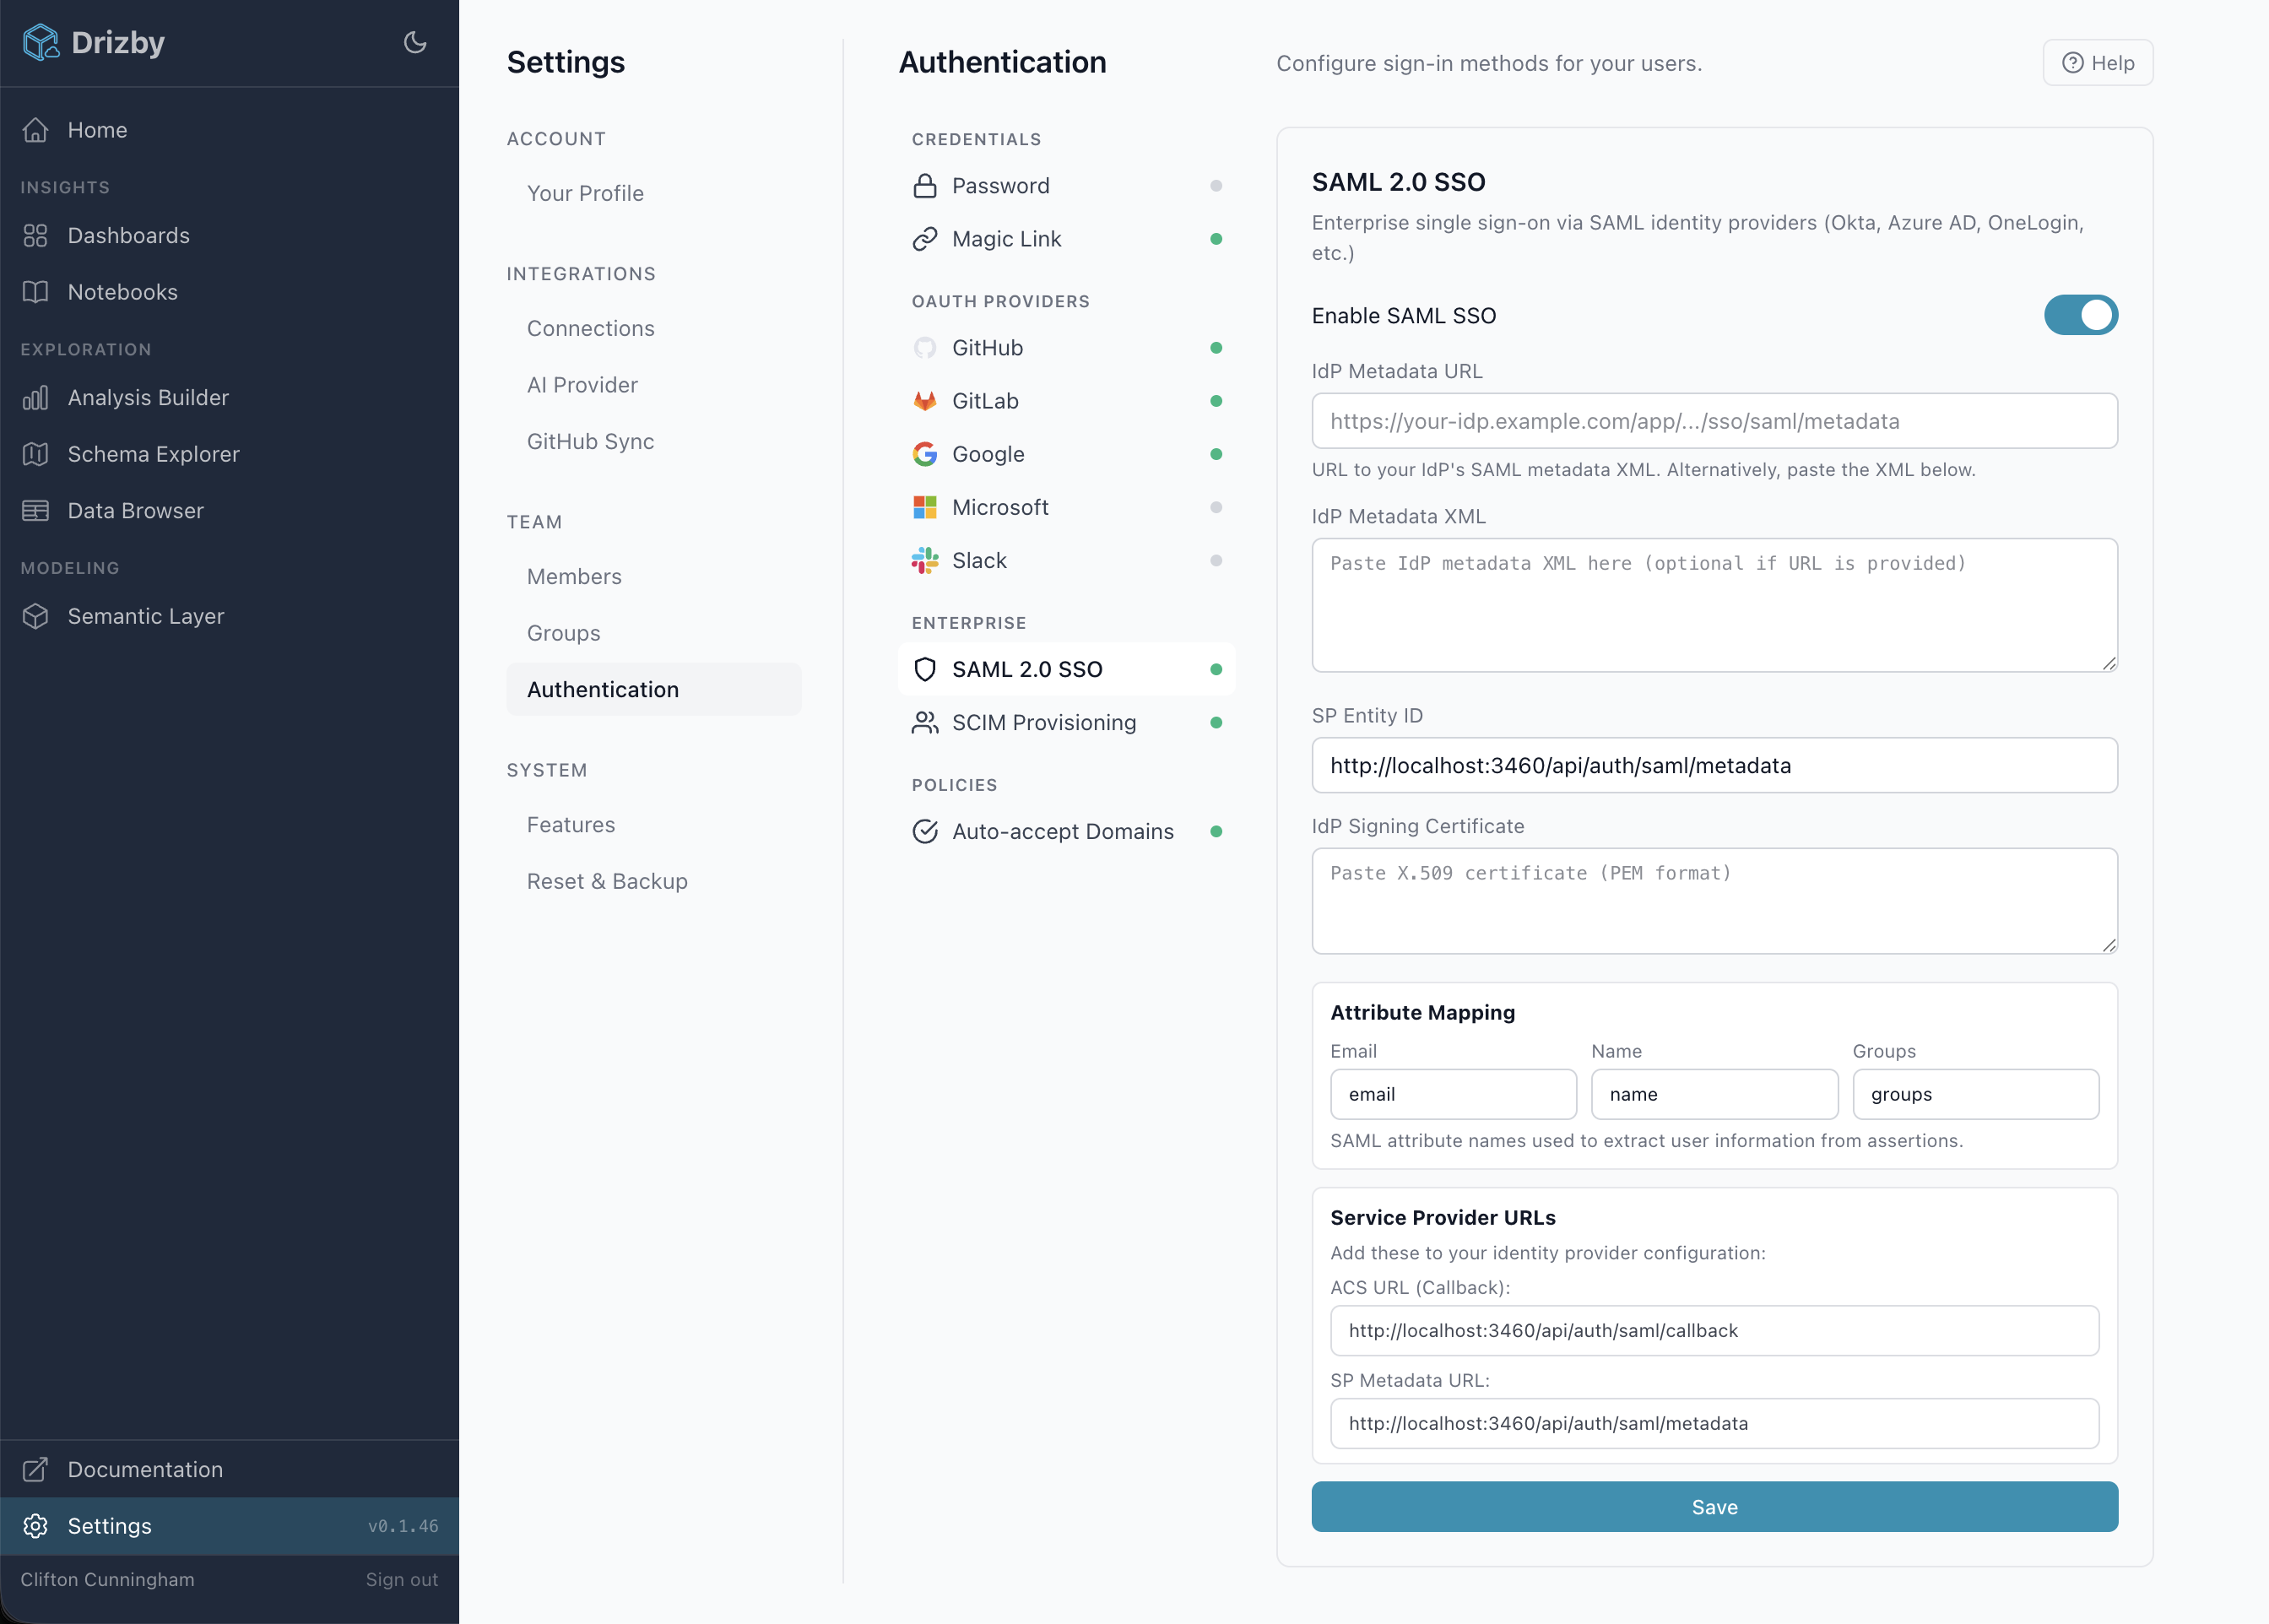Viewport: 2269px width, 1624px height.
Task: Toggle the Auto-accept Domains policy
Action: [1063, 831]
